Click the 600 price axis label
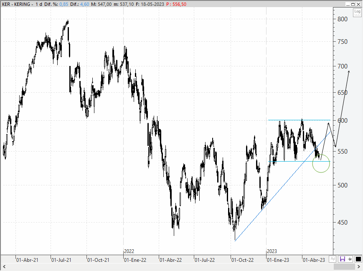The width and height of the screenshot is (363, 271). [343, 121]
